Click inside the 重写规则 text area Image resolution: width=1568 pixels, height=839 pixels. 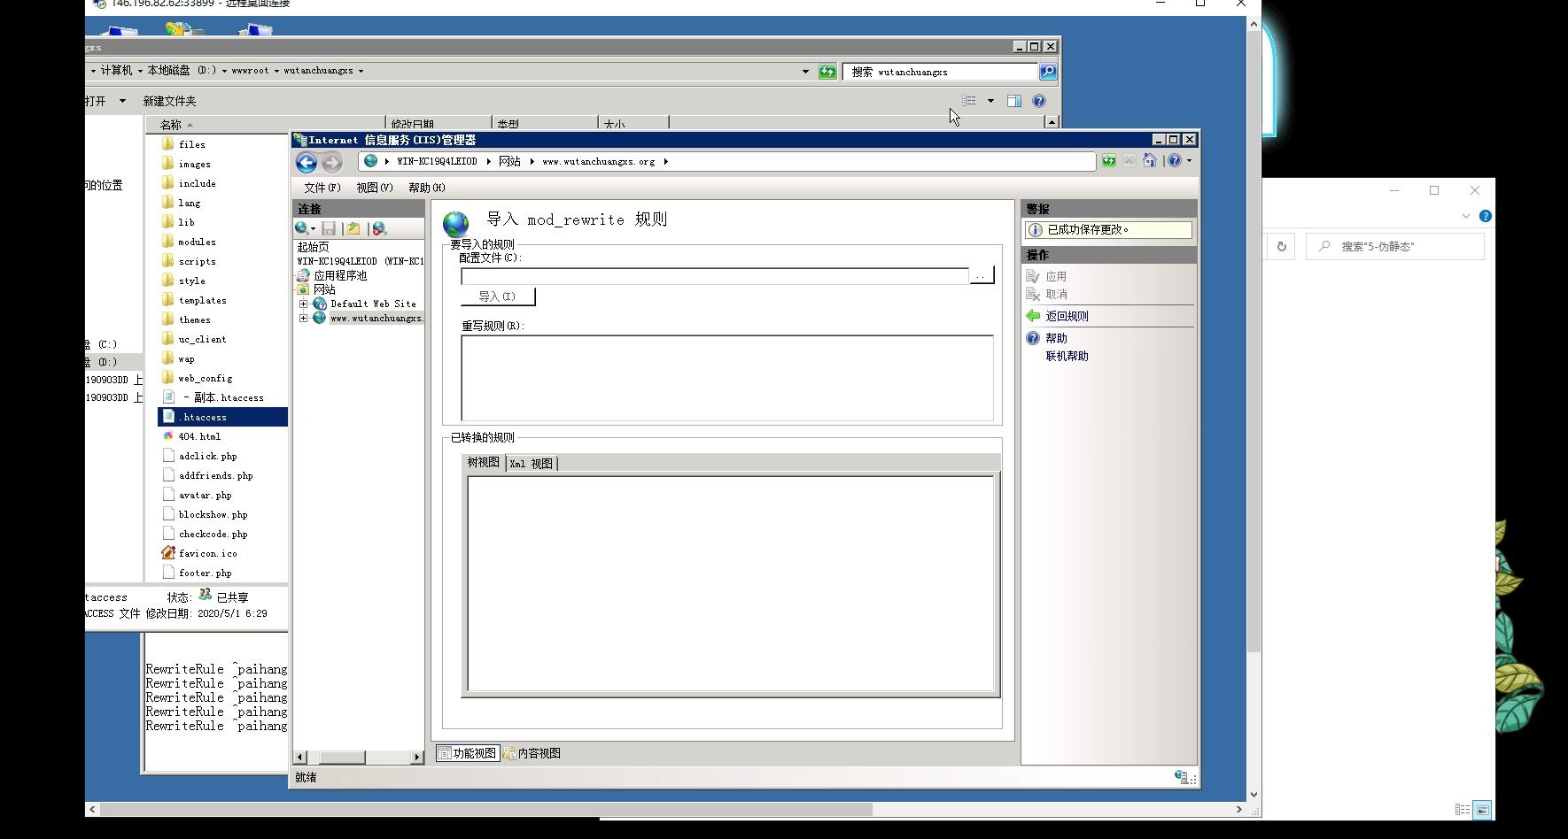point(726,378)
